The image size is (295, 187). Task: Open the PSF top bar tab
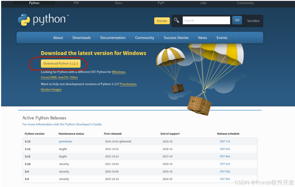coord(76,3)
